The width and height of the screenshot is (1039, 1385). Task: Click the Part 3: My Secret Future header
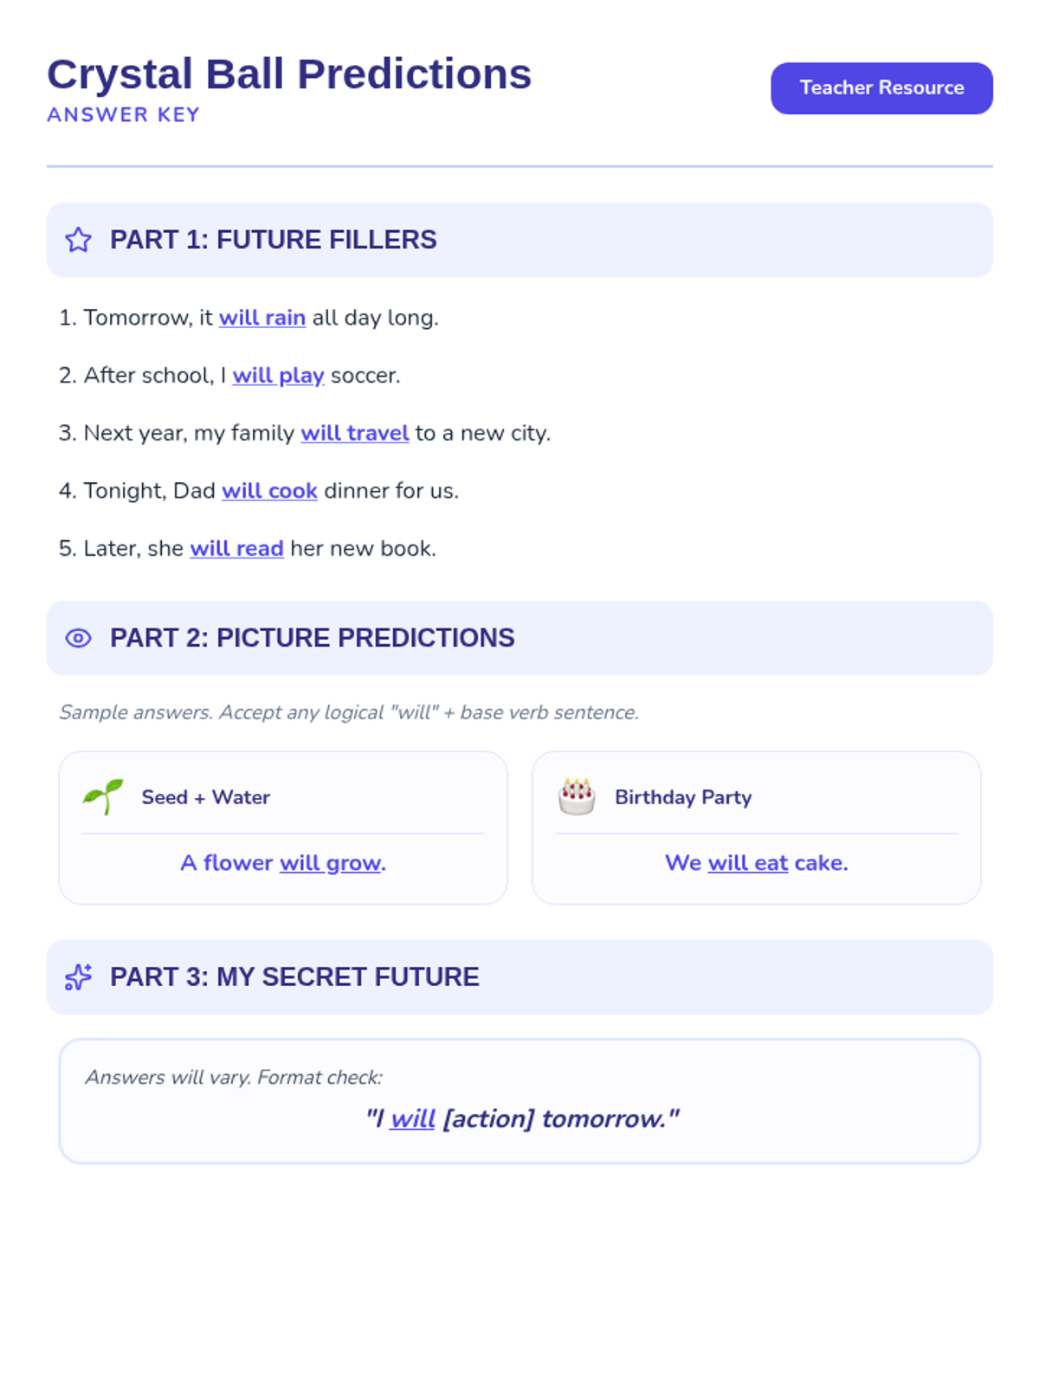(294, 976)
